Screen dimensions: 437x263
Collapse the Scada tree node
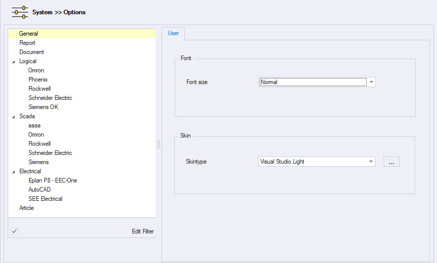pos(13,117)
